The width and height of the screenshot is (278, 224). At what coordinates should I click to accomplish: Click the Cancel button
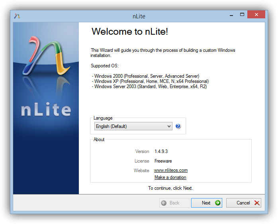244,203
